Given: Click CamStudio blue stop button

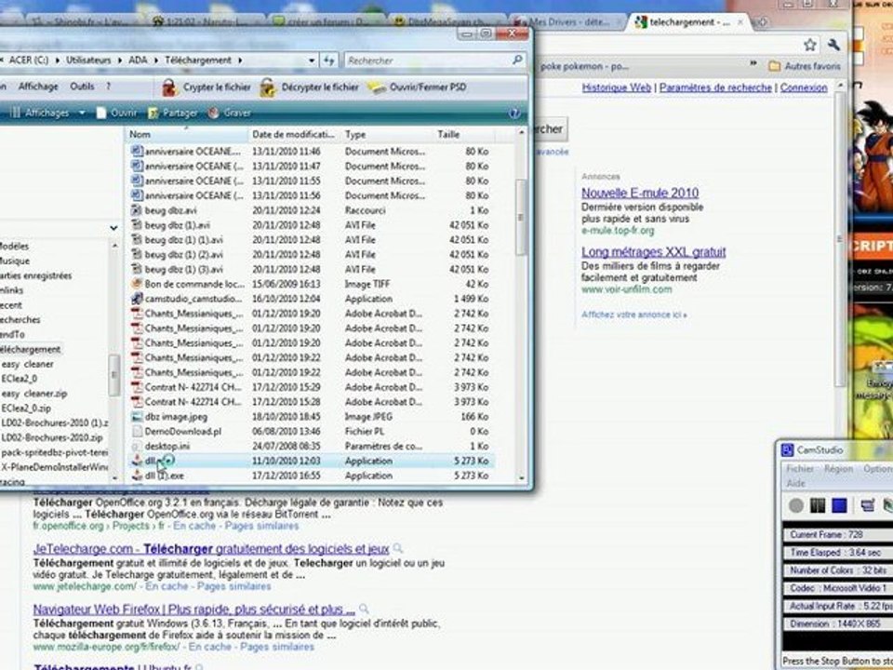Looking at the screenshot, I should point(839,505).
